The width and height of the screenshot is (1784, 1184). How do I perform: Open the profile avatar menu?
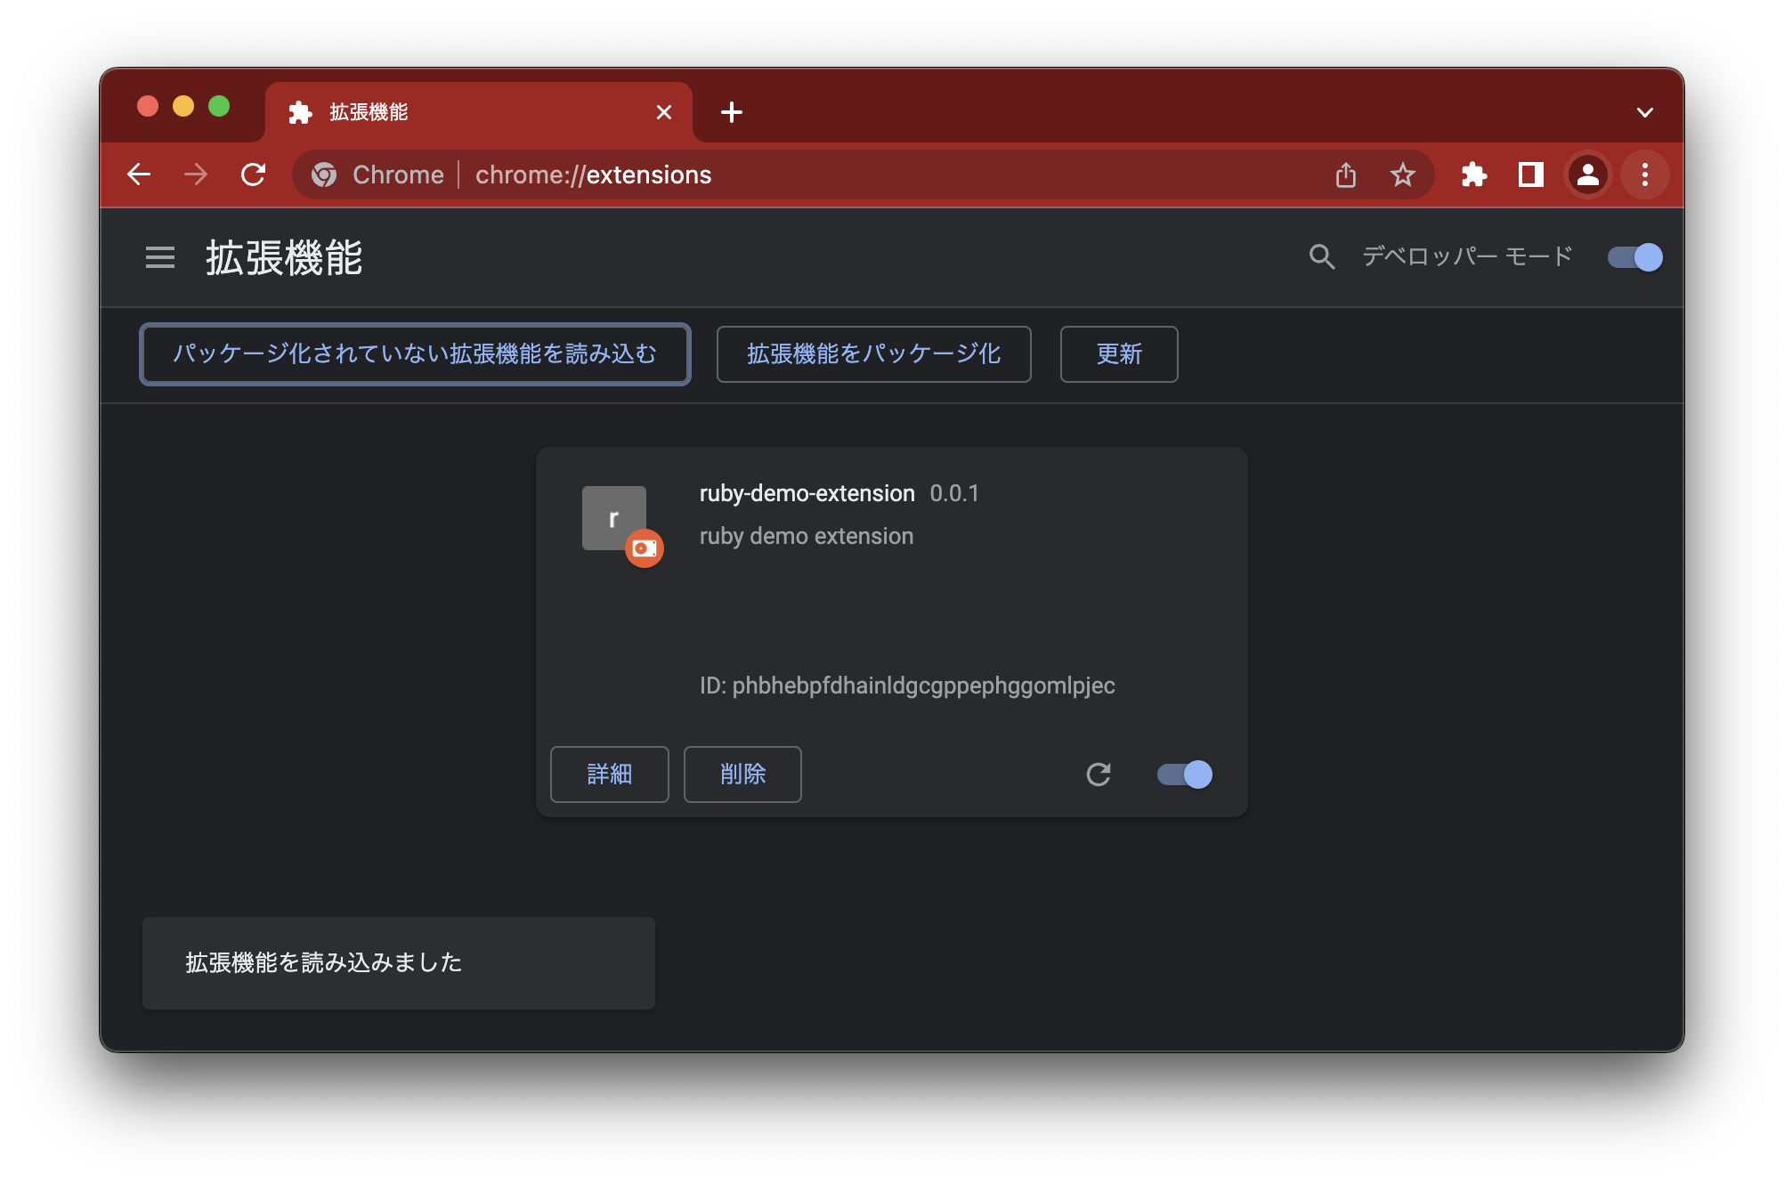(x=1588, y=174)
